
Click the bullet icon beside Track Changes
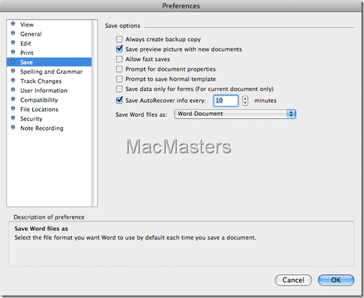(x=13, y=80)
